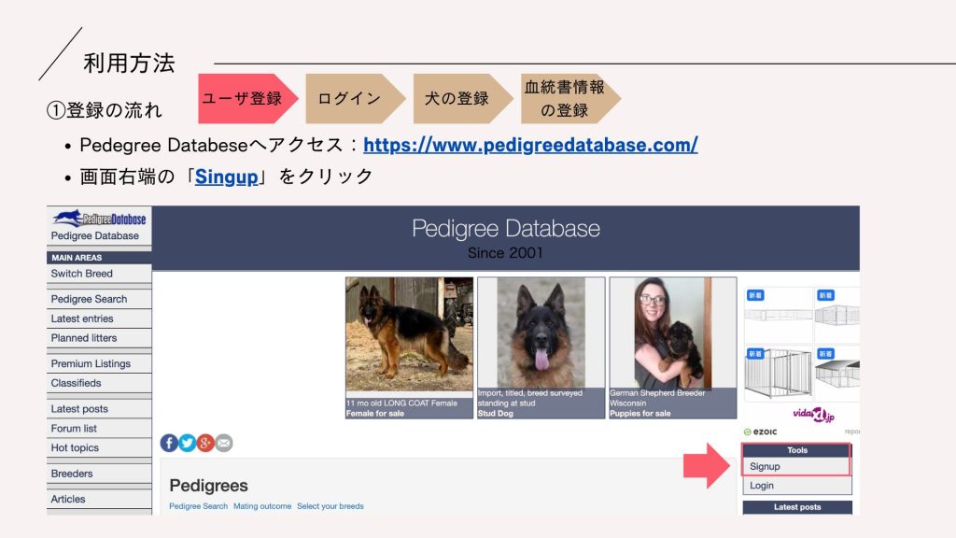Screen dimensions: 956x538
Task: Open Switch Breed in sidebar
Action: [99, 274]
